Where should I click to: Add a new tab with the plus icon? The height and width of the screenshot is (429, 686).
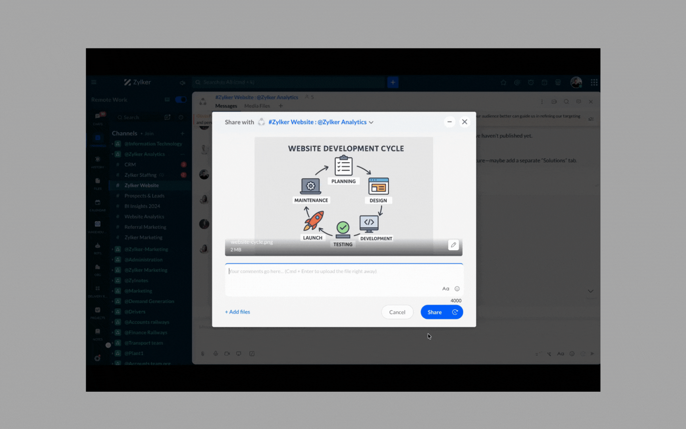[x=281, y=106]
